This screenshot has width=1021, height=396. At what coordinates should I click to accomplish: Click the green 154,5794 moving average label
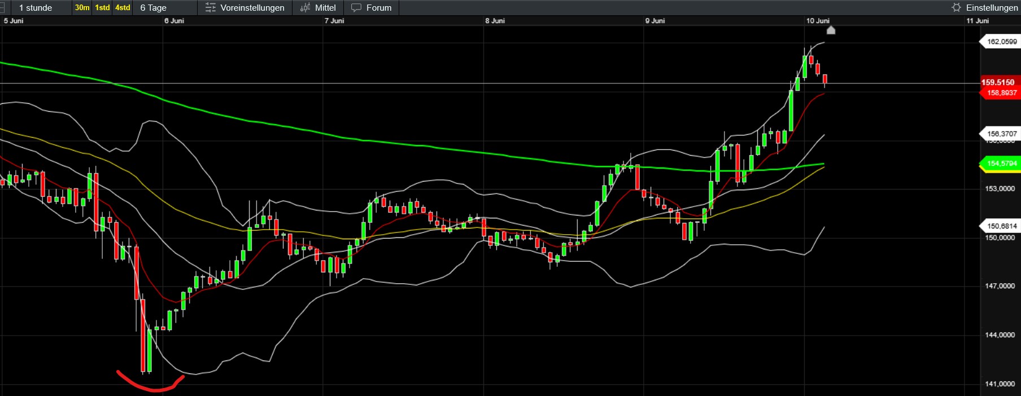click(x=1000, y=164)
